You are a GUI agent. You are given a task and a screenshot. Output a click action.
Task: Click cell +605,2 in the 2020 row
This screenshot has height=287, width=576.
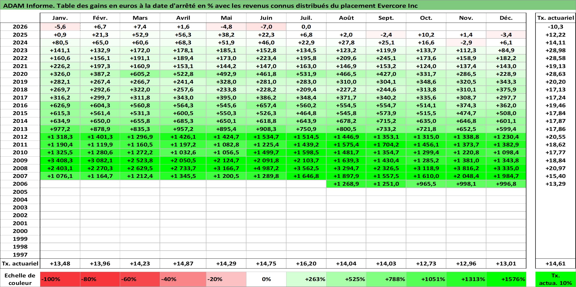140,74
